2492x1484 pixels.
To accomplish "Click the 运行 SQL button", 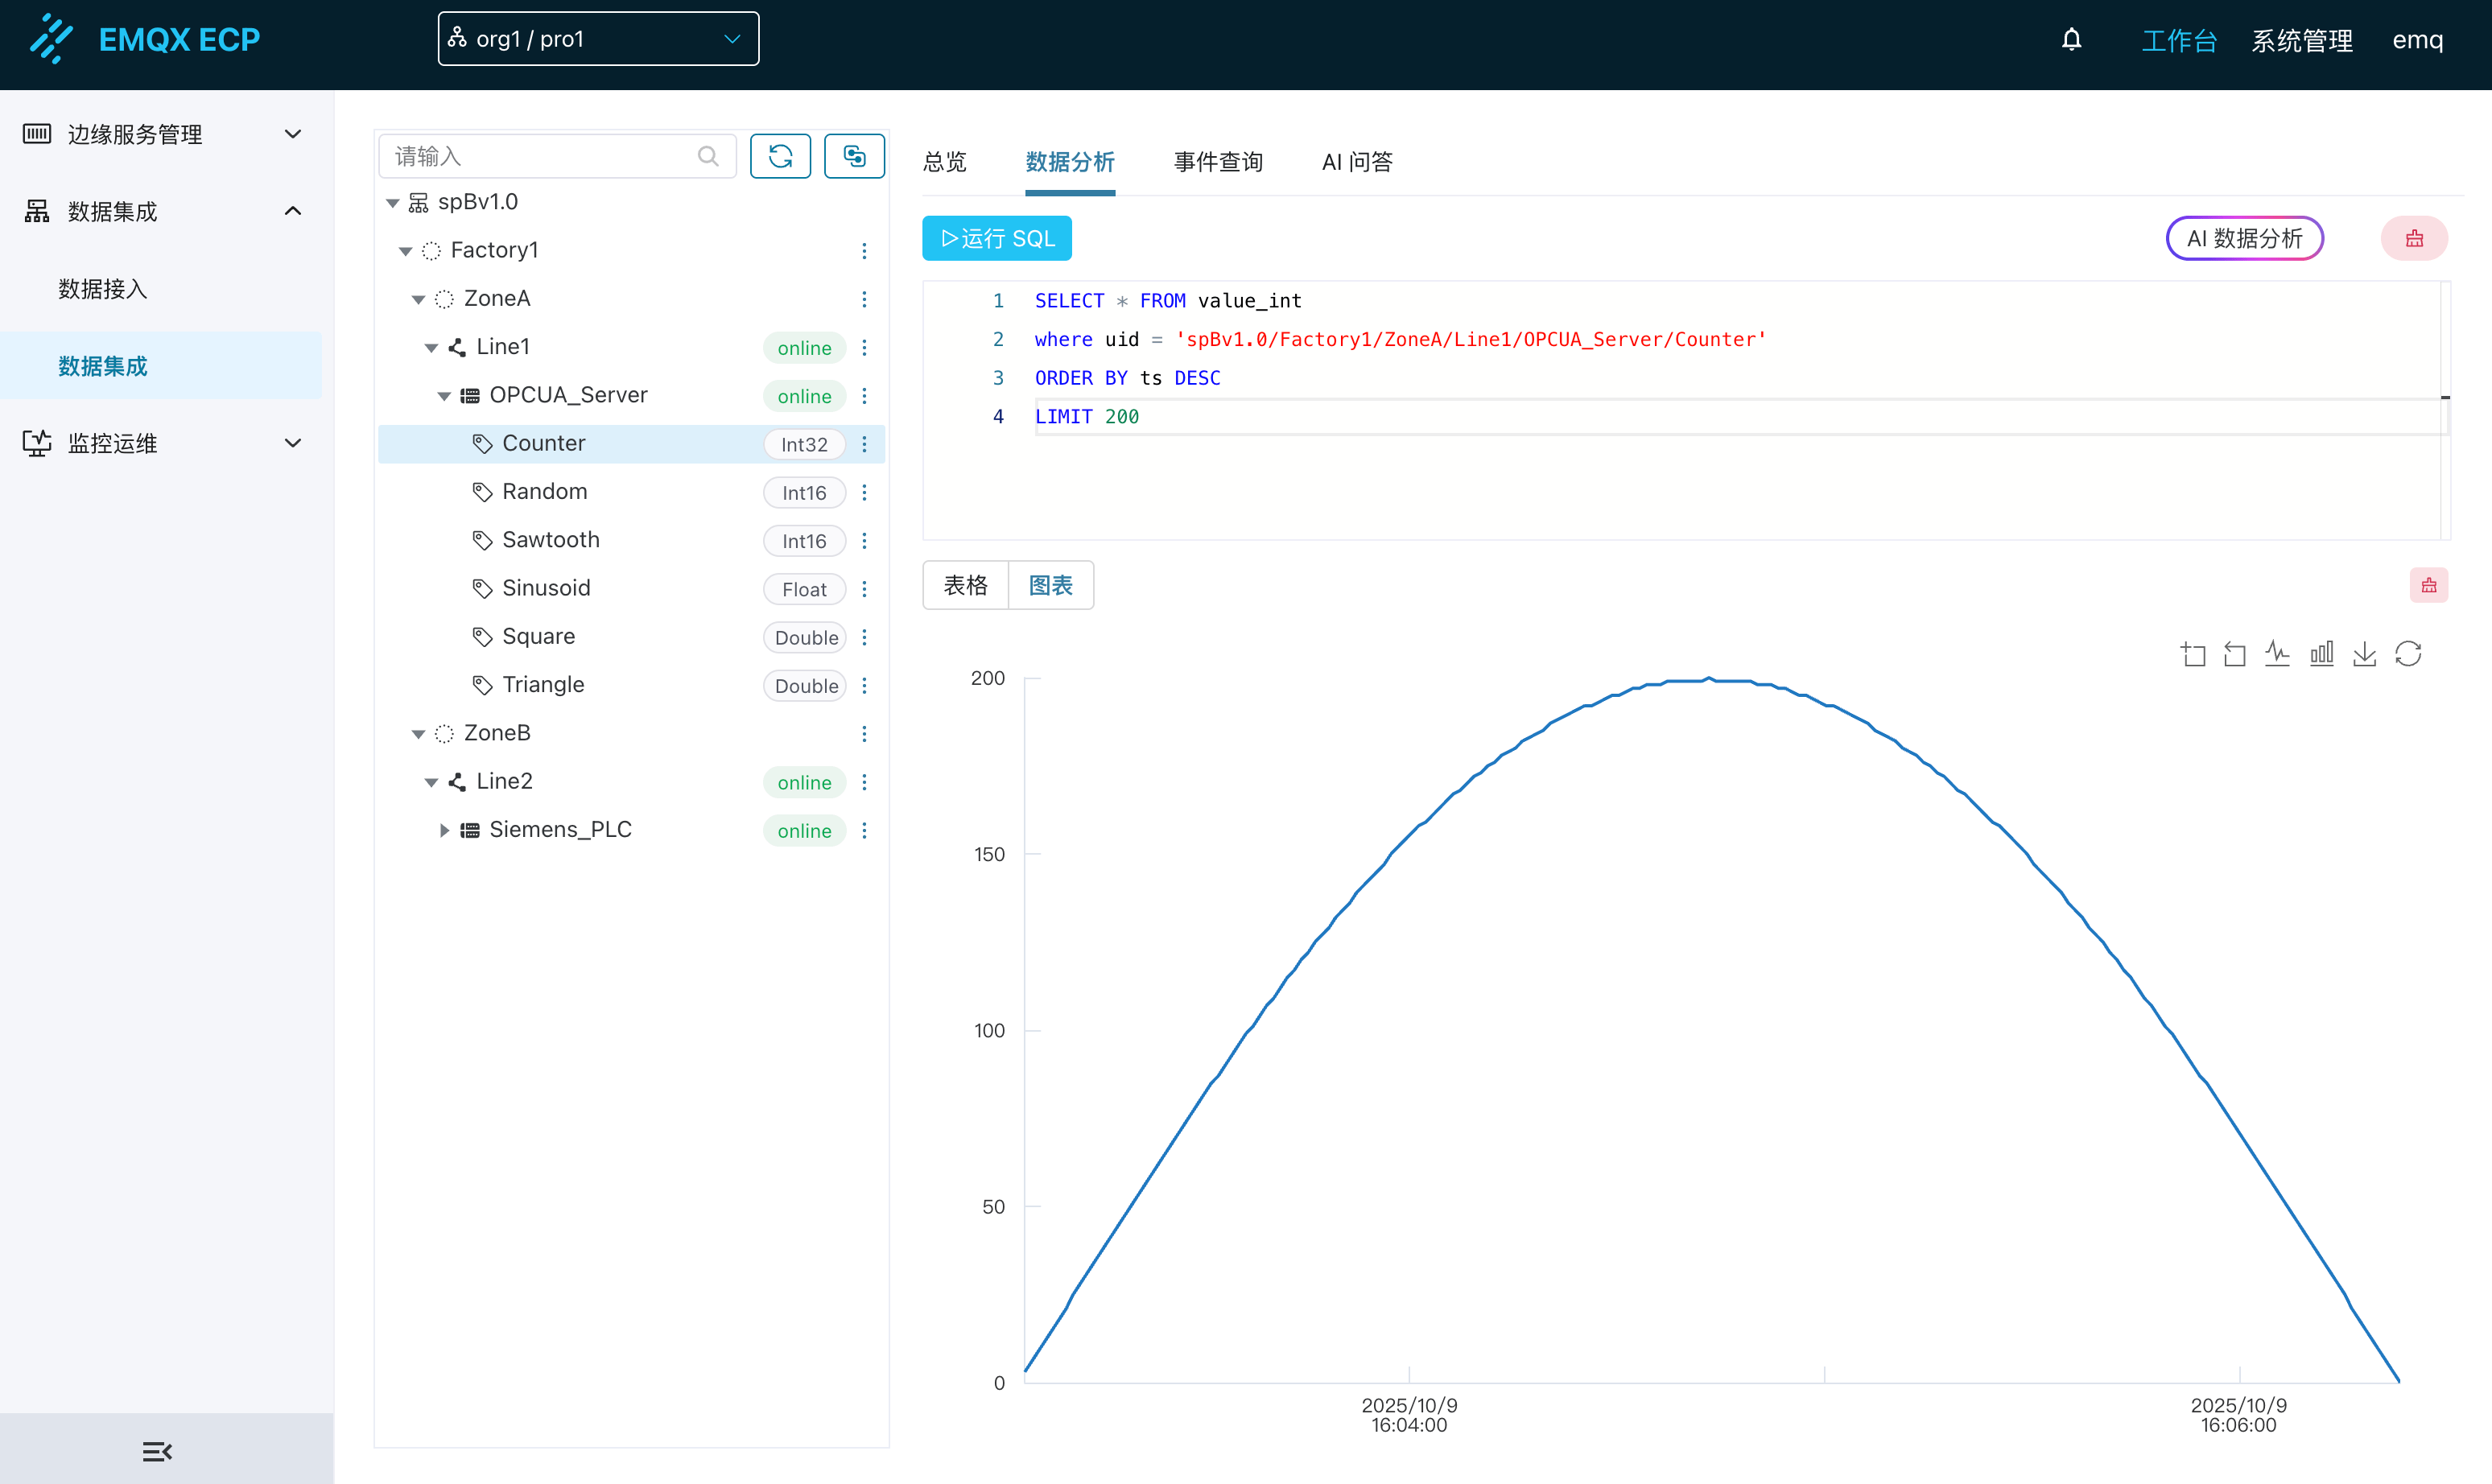I will (996, 238).
